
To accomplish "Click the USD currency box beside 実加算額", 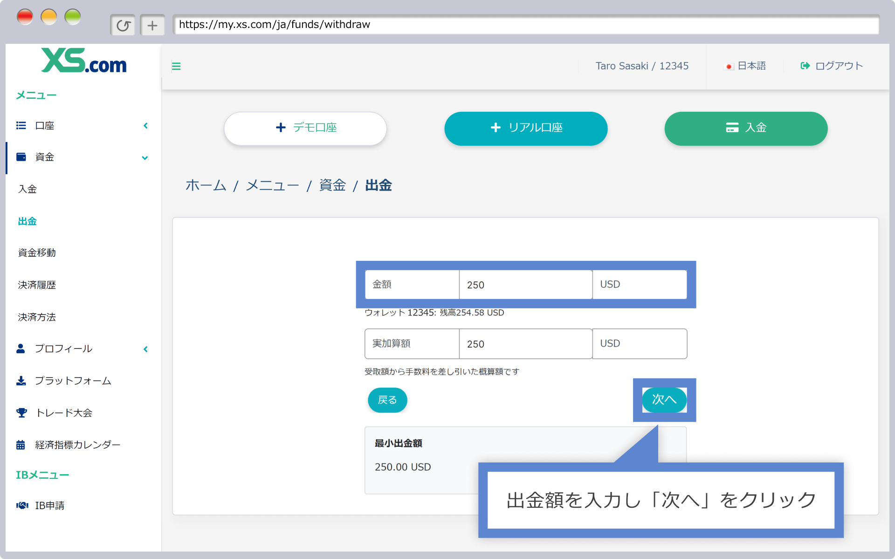I will pyautogui.click(x=640, y=344).
